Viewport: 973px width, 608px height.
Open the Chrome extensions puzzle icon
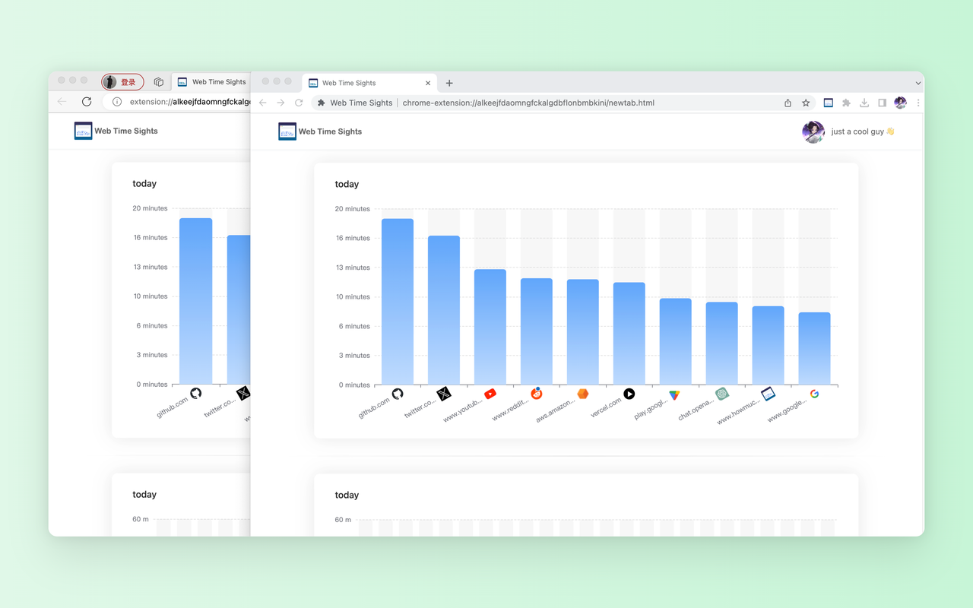pyautogui.click(x=846, y=103)
